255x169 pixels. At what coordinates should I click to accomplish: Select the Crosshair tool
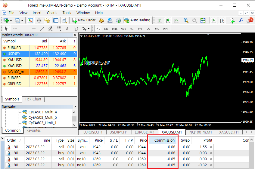click(15, 29)
